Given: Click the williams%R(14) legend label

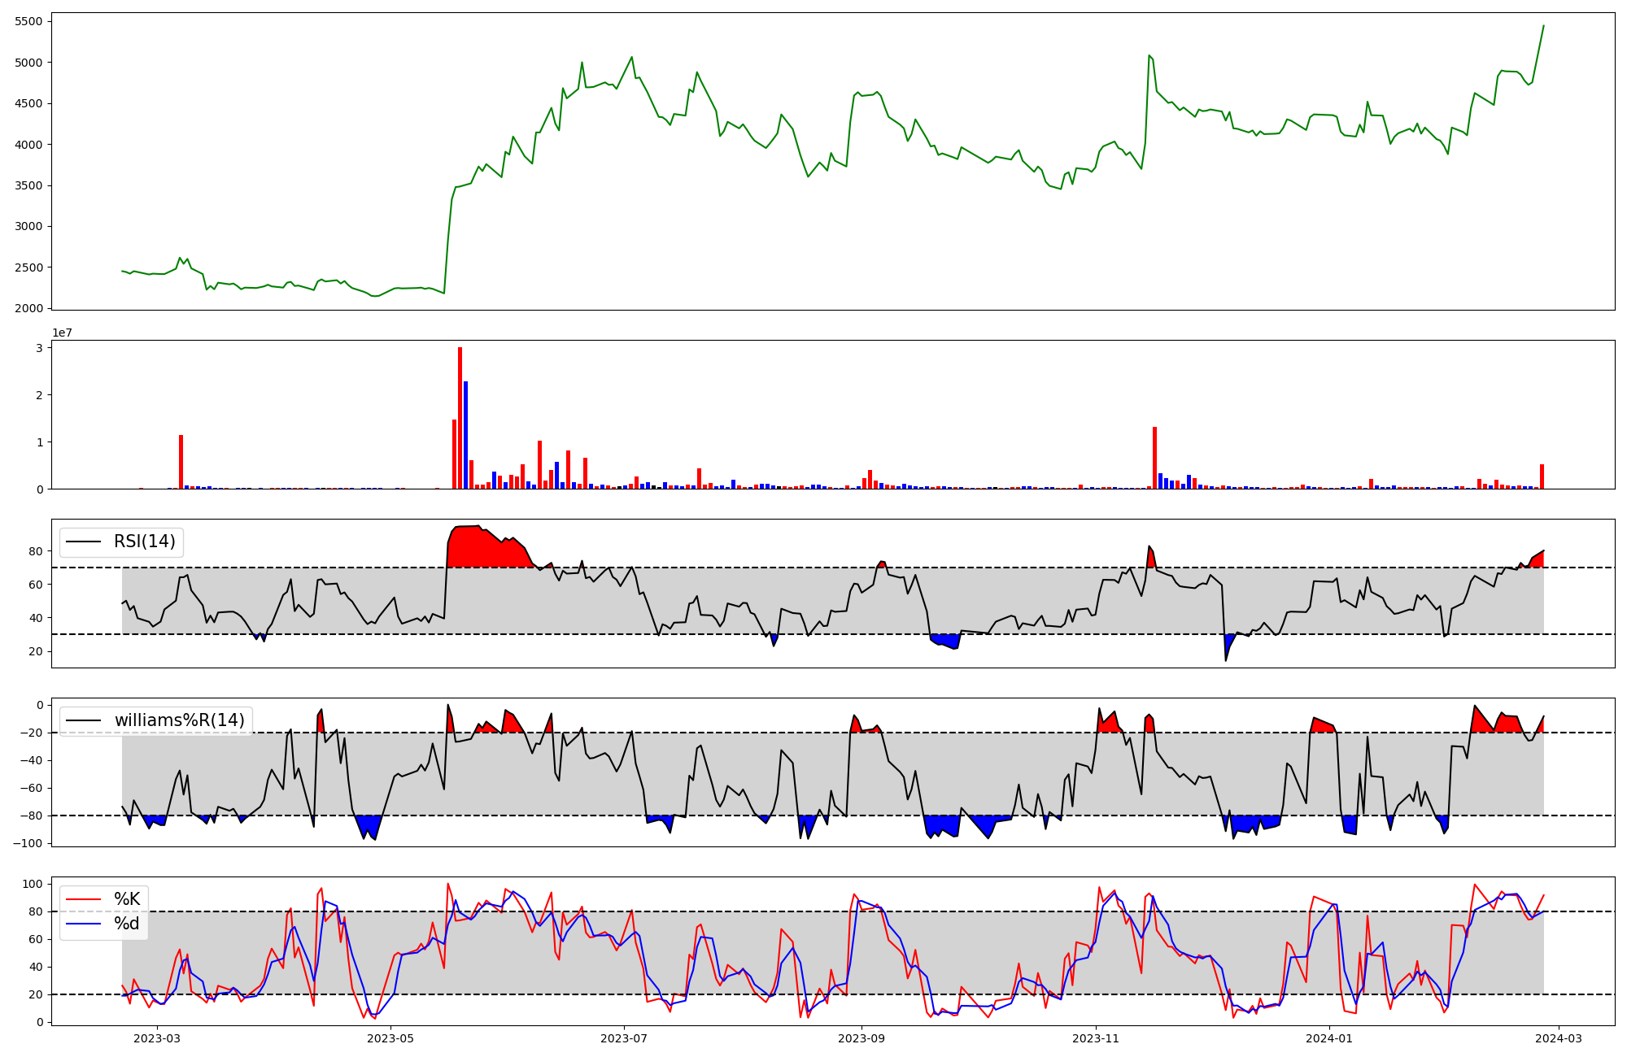Looking at the screenshot, I should point(179,720).
